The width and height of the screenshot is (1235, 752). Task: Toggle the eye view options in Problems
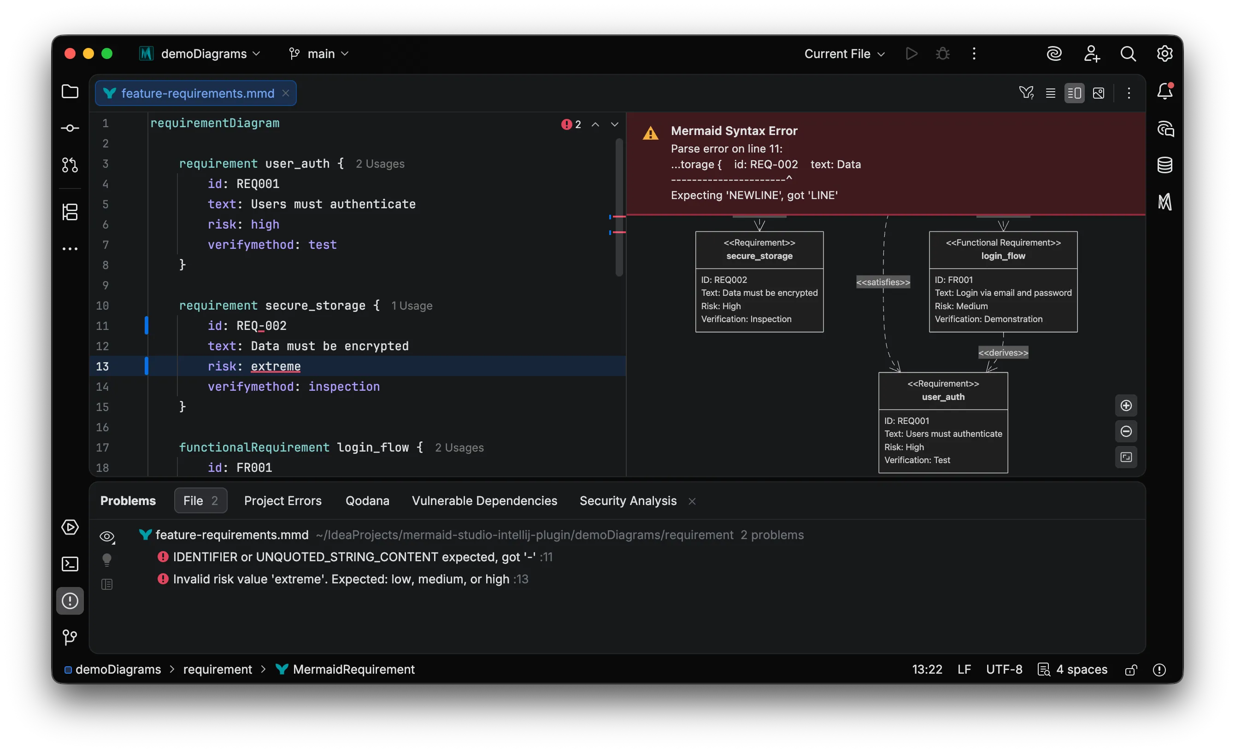(107, 536)
